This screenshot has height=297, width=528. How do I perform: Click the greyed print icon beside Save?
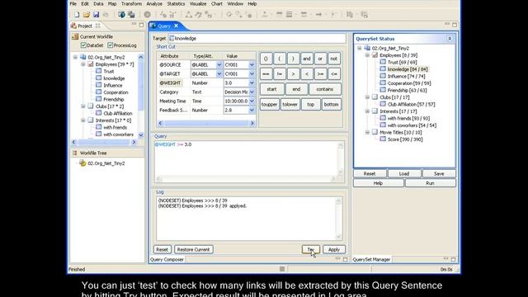click(x=106, y=15)
